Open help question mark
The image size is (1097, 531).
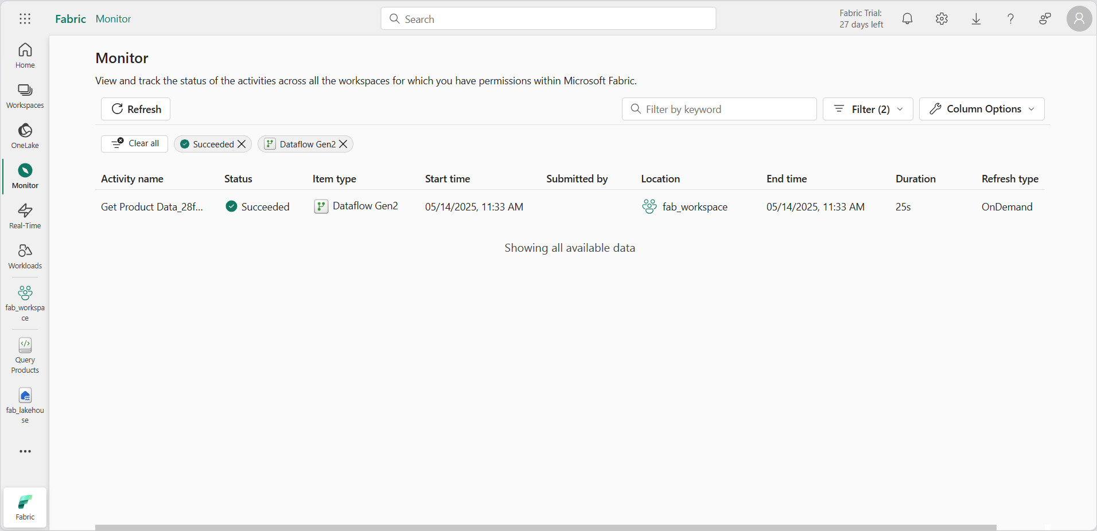1010,19
